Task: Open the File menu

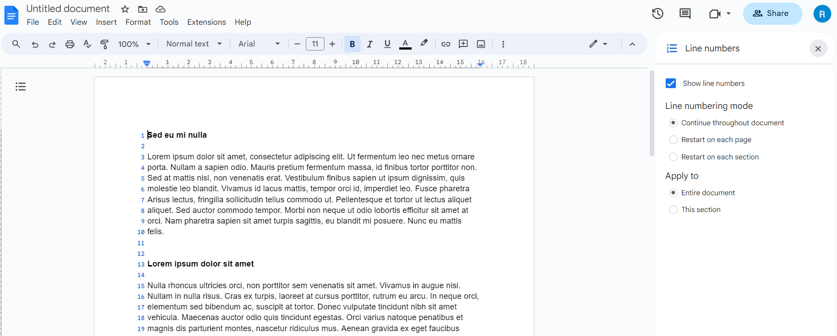Action: click(x=33, y=22)
